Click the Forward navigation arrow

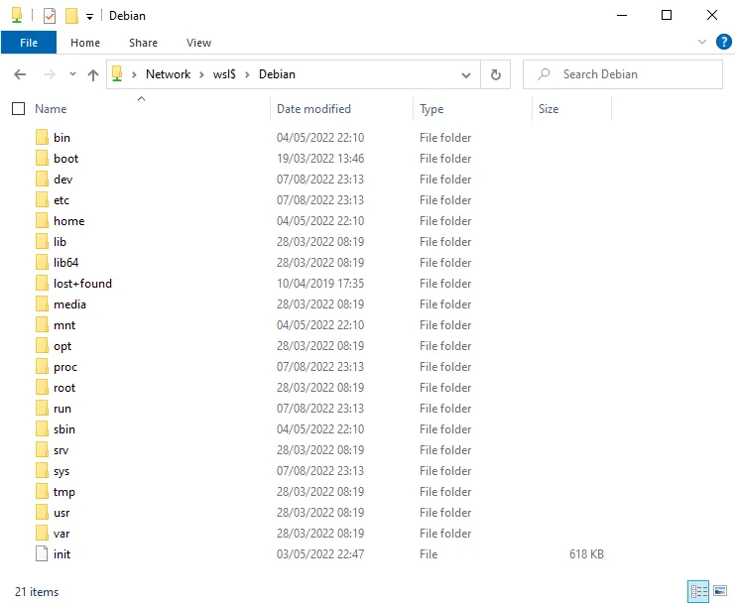click(x=49, y=74)
